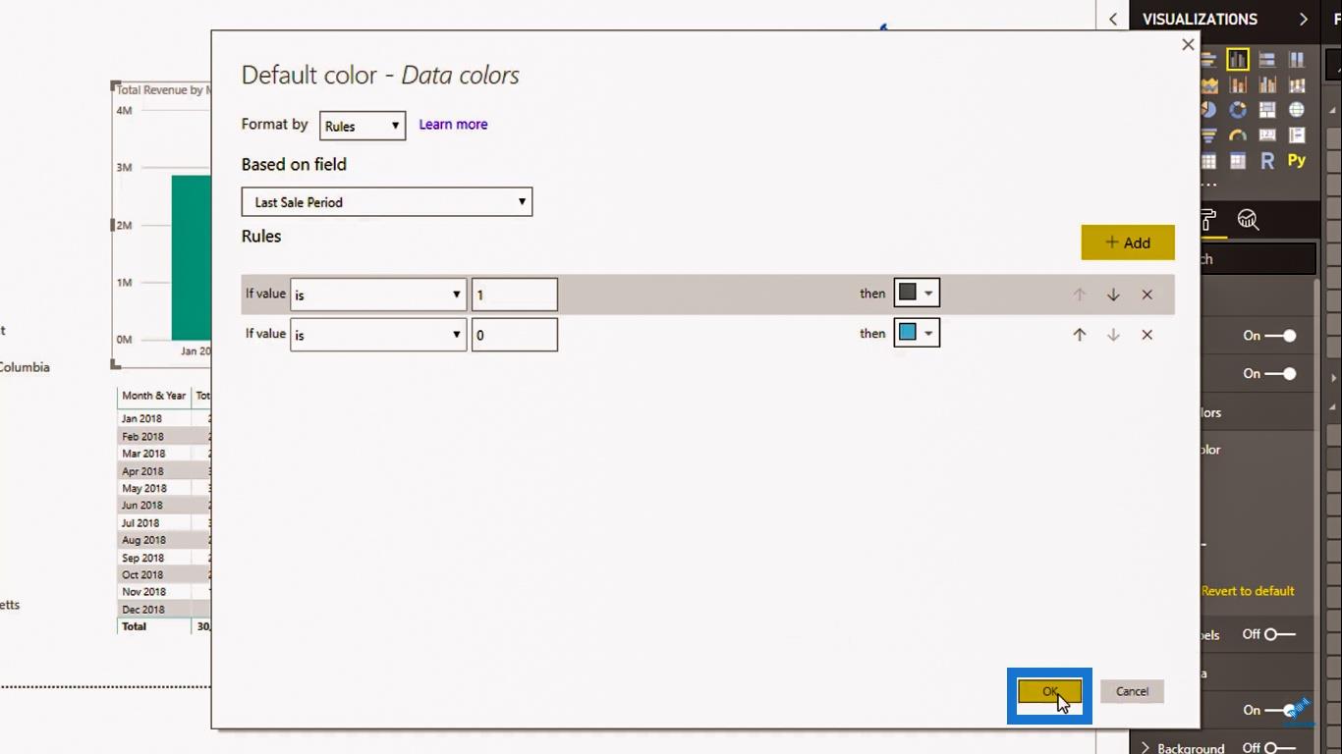Viewport: 1342px width, 754px height.
Task: Select the line and clustered column chart
Action: click(x=1267, y=85)
